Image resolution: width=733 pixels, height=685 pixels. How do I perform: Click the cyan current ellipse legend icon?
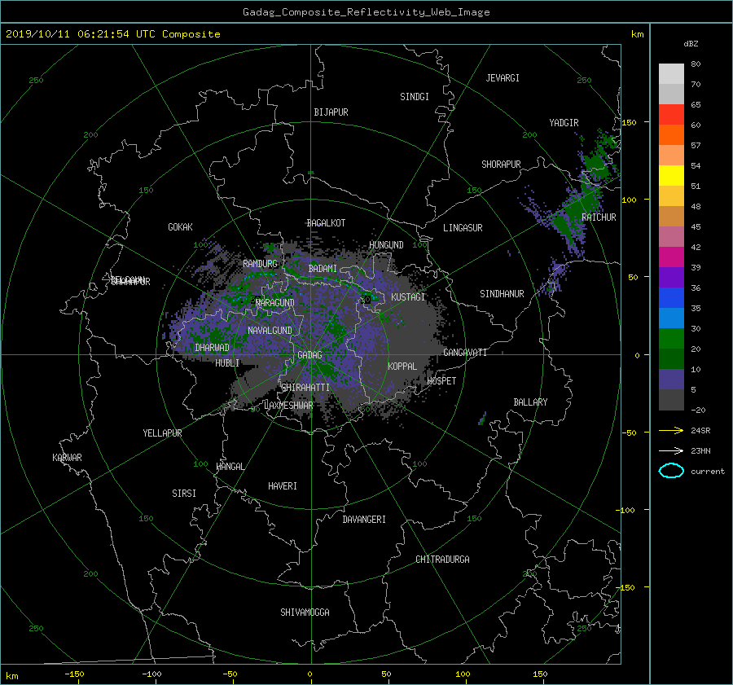(x=671, y=471)
